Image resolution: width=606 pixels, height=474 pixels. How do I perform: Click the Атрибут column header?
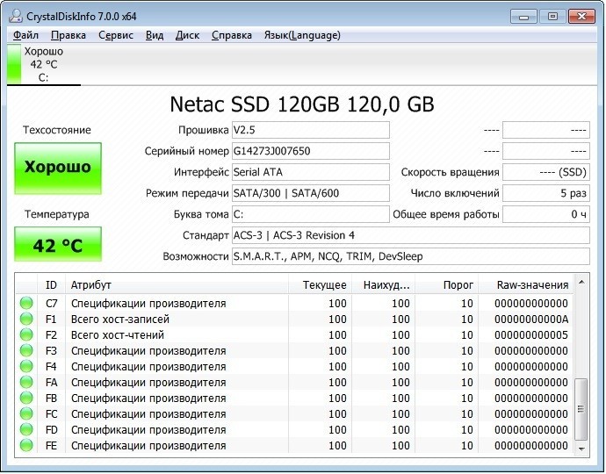[x=177, y=285]
